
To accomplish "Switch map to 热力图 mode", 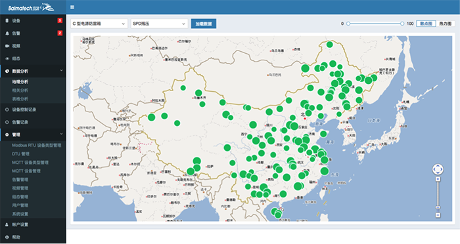I will 446,24.
